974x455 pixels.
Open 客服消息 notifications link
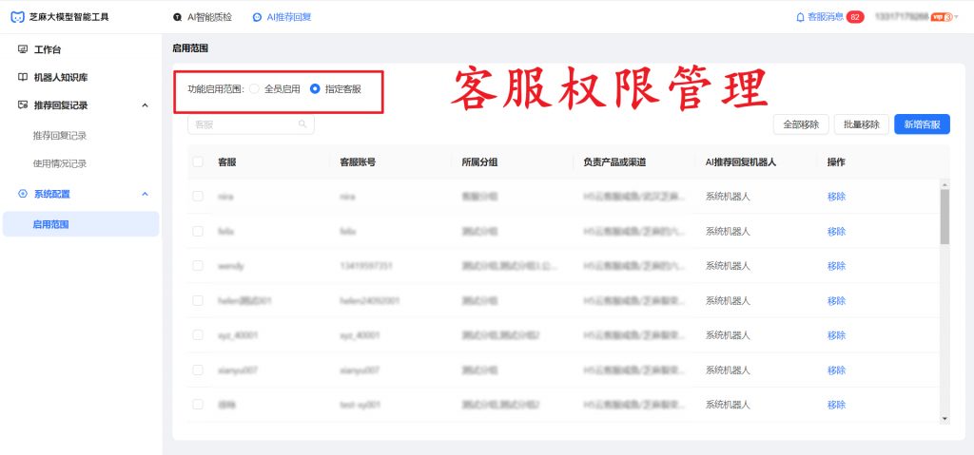[825, 17]
